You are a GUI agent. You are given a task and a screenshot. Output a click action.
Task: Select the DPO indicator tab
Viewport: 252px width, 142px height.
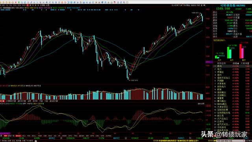tap(70, 136)
